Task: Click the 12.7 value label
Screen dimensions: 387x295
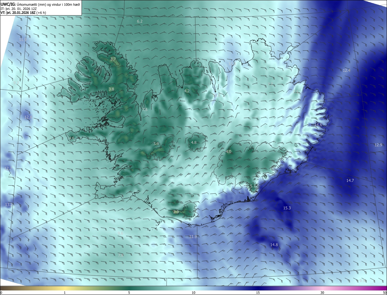Action: tap(8, 168)
